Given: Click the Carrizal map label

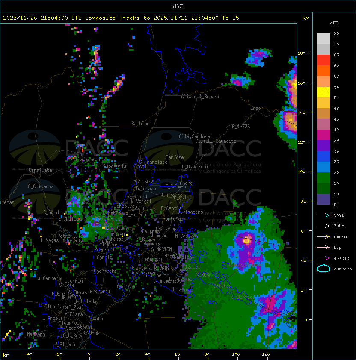Looking at the screenshot, I should (x=127, y=286).
